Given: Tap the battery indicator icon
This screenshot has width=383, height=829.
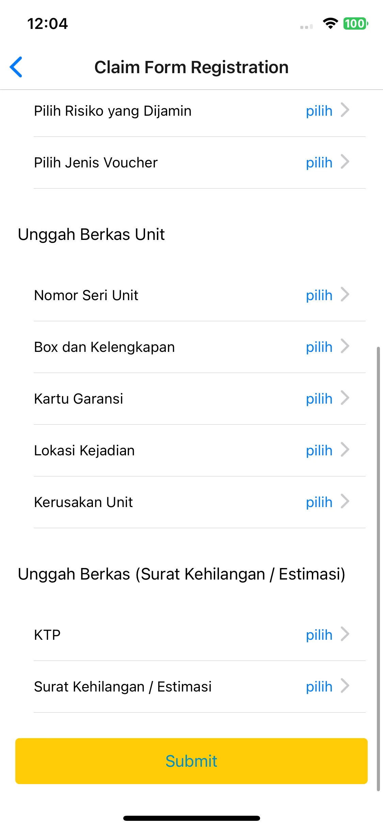Looking at the screenshot, I should tap(355, 23).
